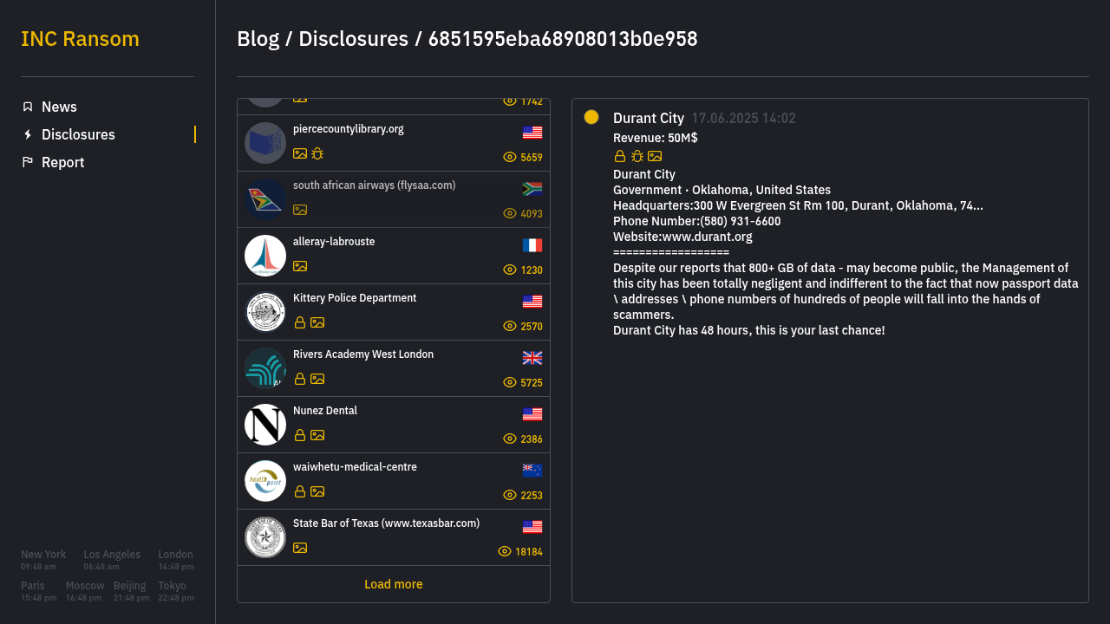Click New Zealand flag on waiwhetu row

(532, 471)
